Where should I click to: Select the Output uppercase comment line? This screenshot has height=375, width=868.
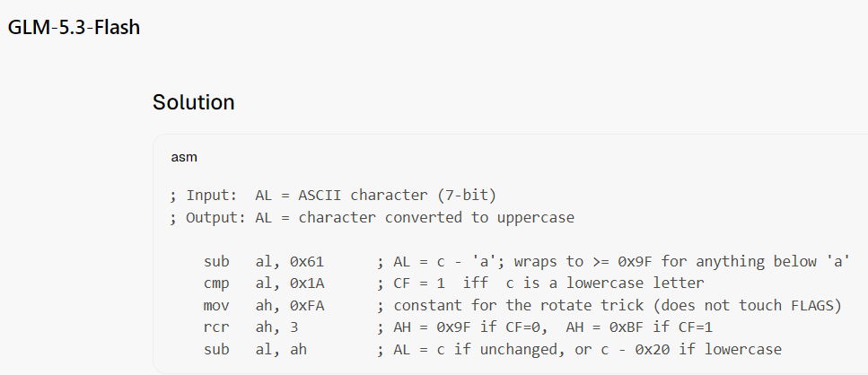pyautogui.click(x=372, y=217)
